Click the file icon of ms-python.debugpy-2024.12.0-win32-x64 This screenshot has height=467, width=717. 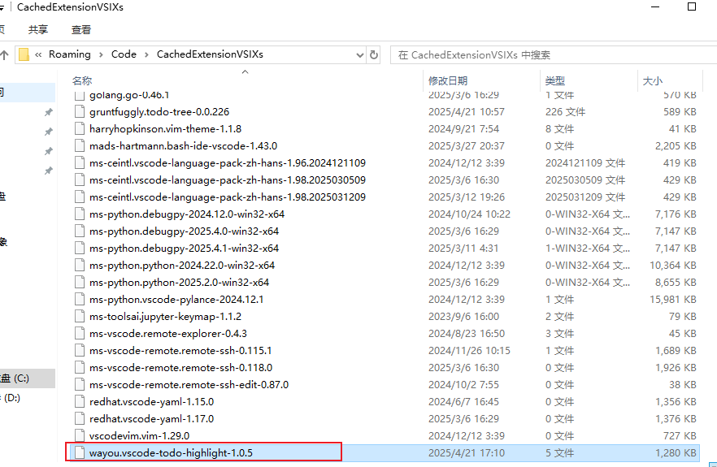coord(80,214)
